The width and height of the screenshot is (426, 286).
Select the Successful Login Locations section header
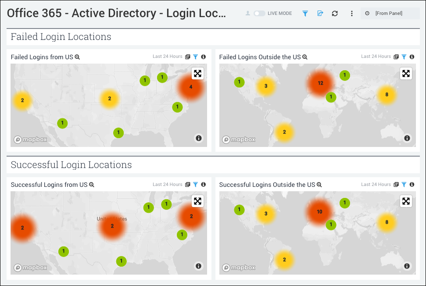71,165
